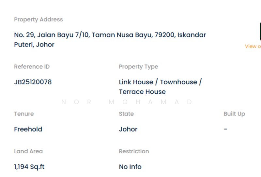Click the address text "No. 29, Jalan Bayu 7/10"
261x177 pixels.
(x=51, y=35)
